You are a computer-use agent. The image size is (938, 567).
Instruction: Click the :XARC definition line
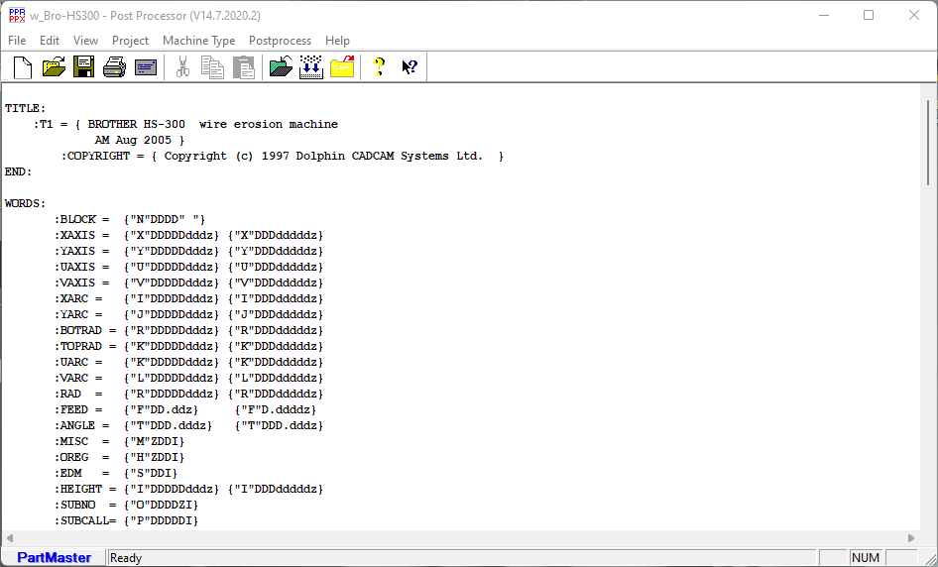point(189,298)
